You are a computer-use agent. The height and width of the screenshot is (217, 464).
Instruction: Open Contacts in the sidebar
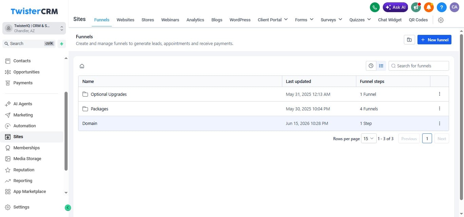pyautogui.click(x=22, y=61)
